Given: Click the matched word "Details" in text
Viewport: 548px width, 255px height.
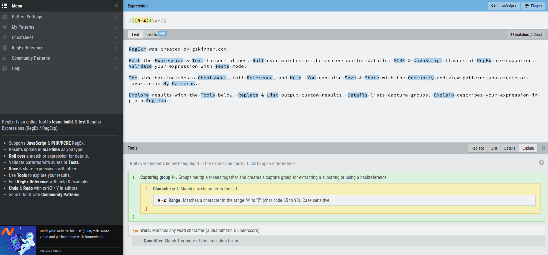Looking at the screenshot, I should pos(357,95).
